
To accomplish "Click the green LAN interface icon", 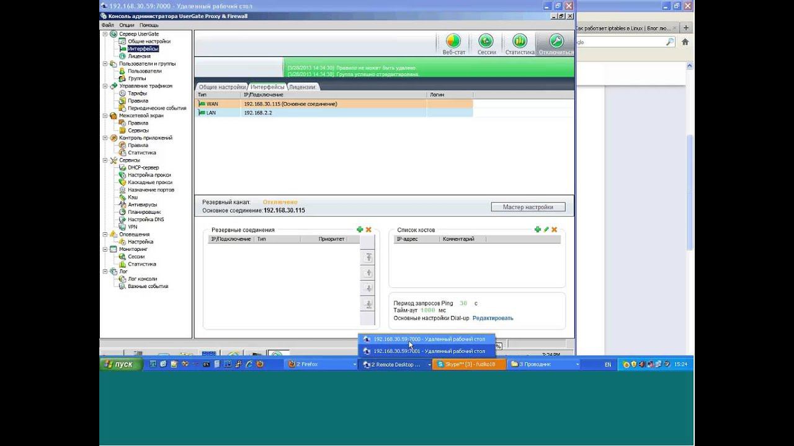I will coord(202,113).
